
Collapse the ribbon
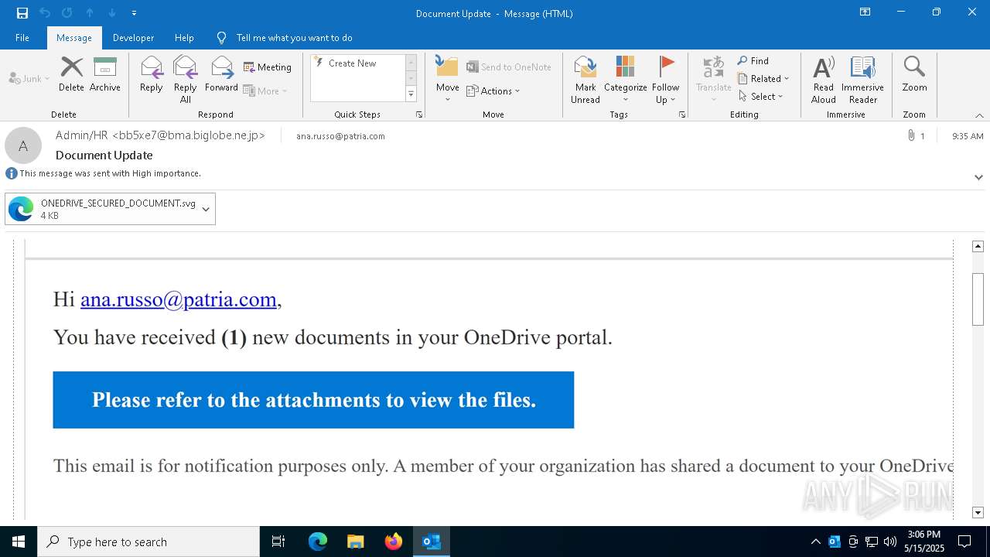[979, 115]
